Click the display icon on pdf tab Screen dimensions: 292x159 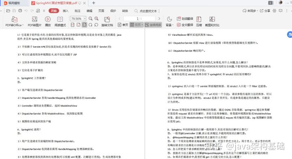point(80,3)
